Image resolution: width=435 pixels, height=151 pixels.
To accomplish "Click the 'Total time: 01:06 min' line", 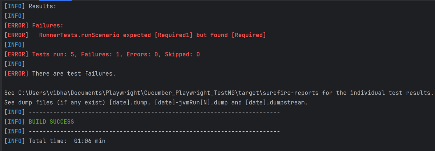I will [x=67, y=141].
